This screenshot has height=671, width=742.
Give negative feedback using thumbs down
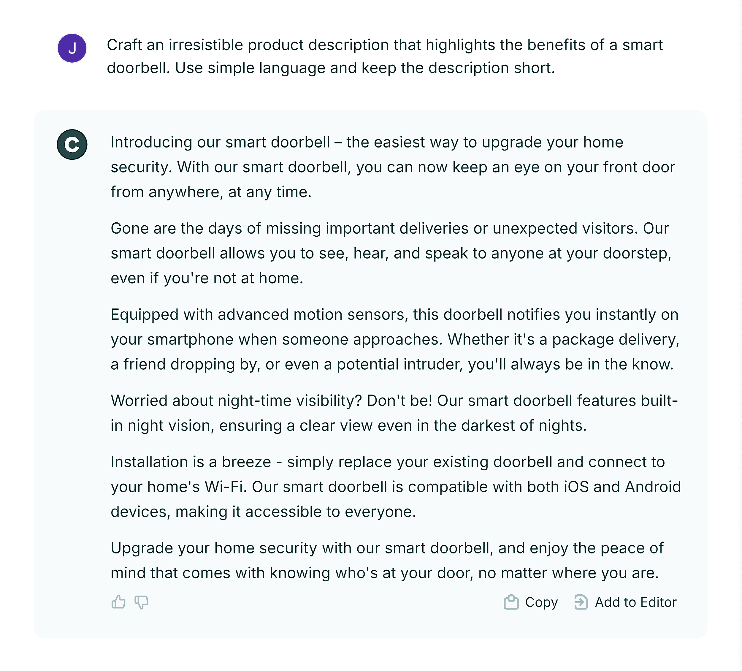pos(142,602)
